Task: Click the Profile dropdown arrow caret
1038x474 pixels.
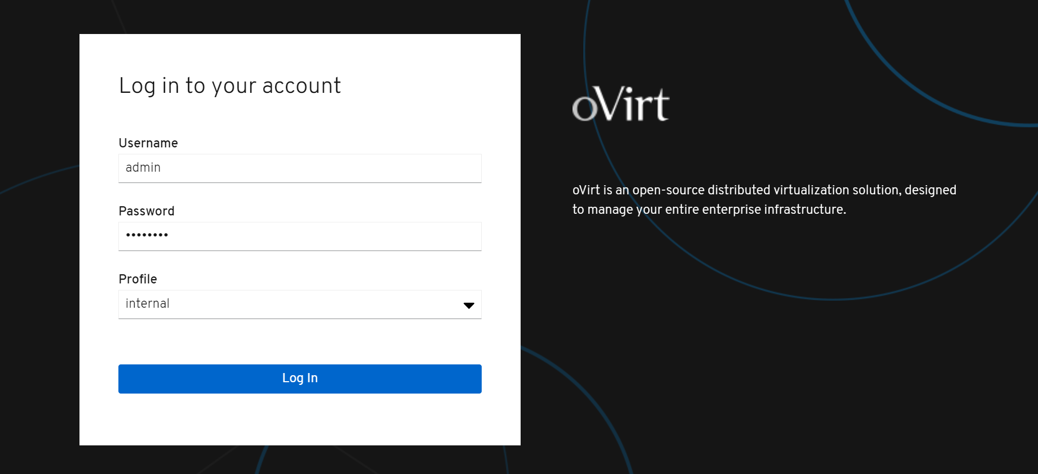Action: [469, 305]
